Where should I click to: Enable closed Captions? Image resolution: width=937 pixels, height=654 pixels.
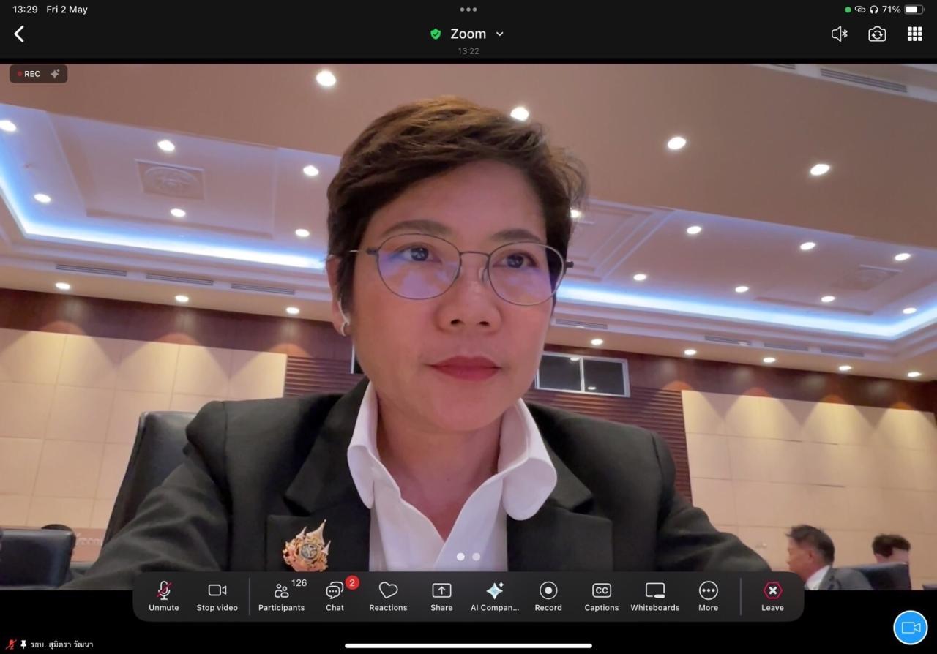602,595
